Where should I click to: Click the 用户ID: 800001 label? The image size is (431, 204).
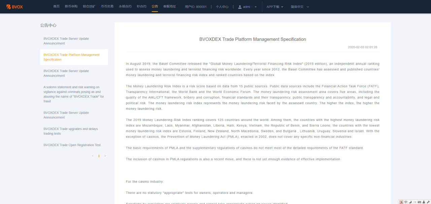[x=196, y=7]
